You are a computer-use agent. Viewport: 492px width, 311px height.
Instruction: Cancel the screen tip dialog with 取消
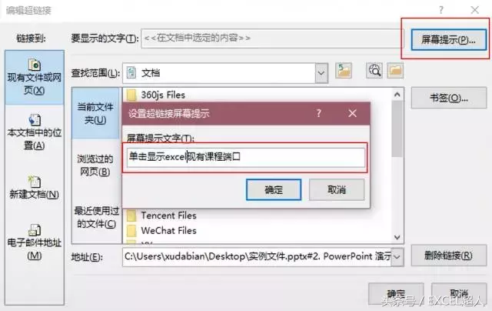click(x=337, y=189)
